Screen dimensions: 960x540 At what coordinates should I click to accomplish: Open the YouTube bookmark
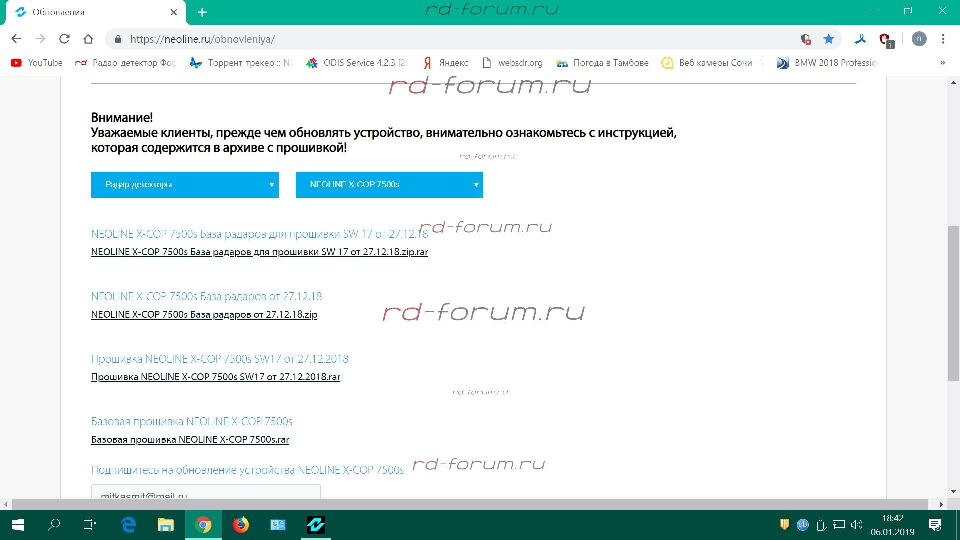click(x=37, y=63)
